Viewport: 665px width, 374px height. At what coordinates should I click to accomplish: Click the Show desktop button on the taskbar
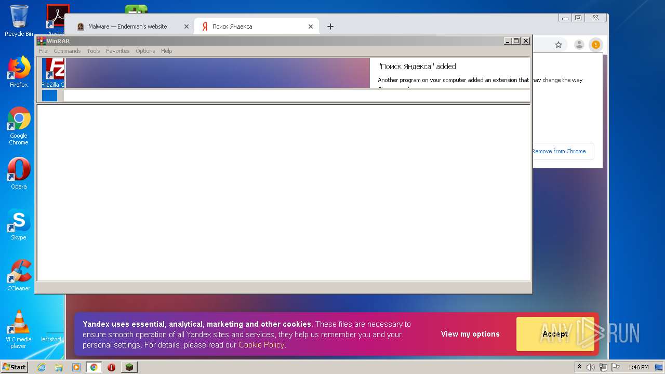[659, 367]
